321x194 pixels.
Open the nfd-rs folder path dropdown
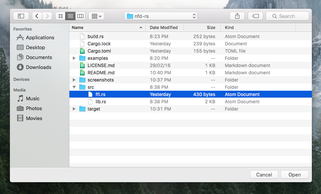(162, 16)
